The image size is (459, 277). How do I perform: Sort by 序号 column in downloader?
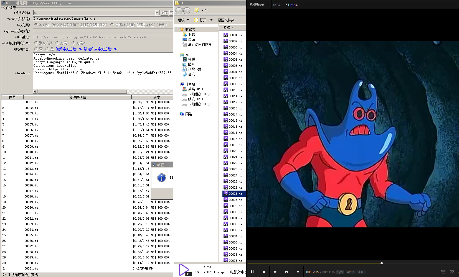(x=12, y=97)
